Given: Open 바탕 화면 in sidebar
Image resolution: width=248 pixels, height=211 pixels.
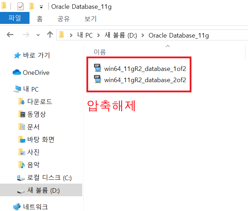Looking at the screenshot, I should pos(41,139).
